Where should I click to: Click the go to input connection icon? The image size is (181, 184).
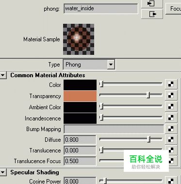(x=152, y=3)
